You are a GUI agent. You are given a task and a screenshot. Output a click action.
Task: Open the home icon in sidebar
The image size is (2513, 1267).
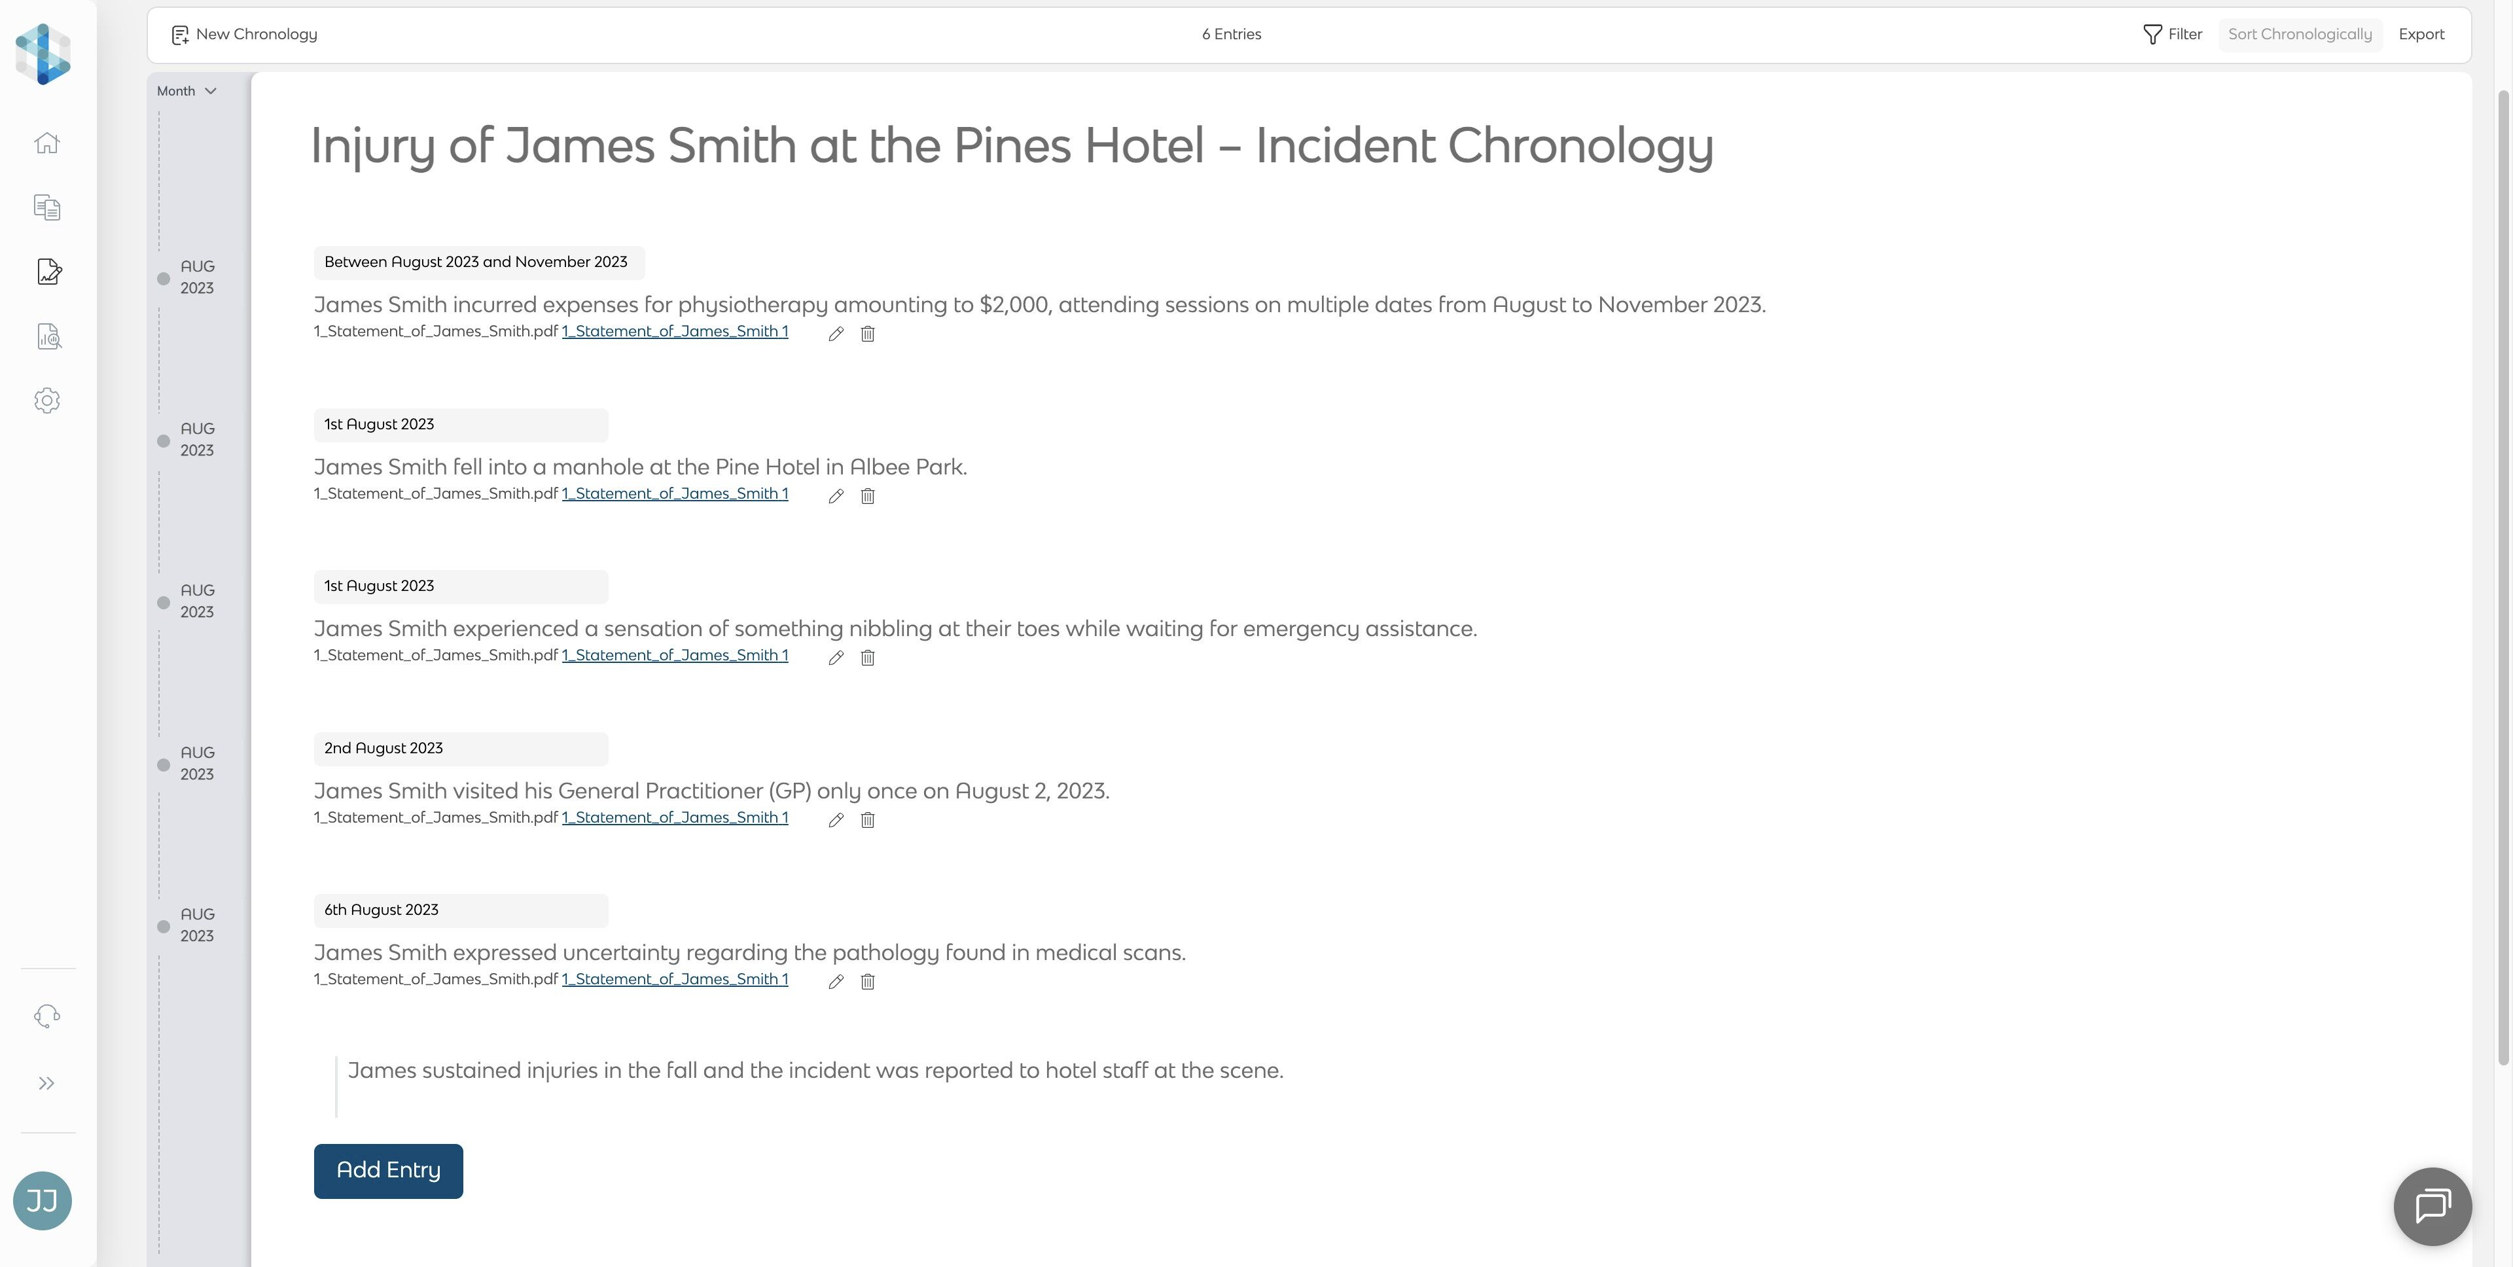tap(47, 143)
